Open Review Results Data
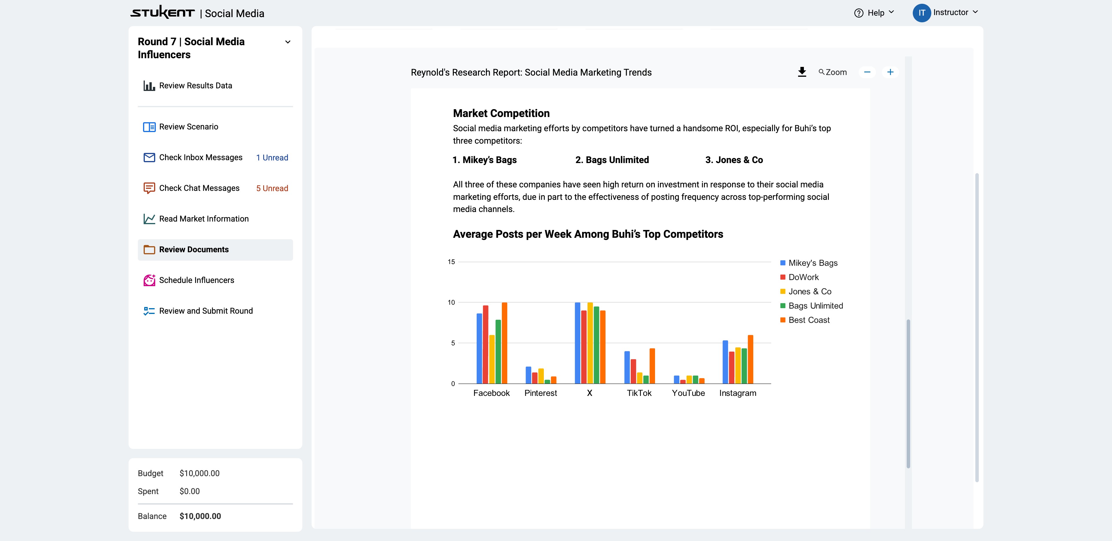The image size is (1112, 541). [215, 85]
